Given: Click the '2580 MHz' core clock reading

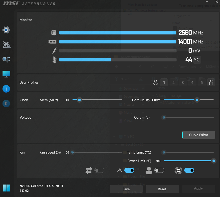Looking at the screenshot, I should 191,33.
